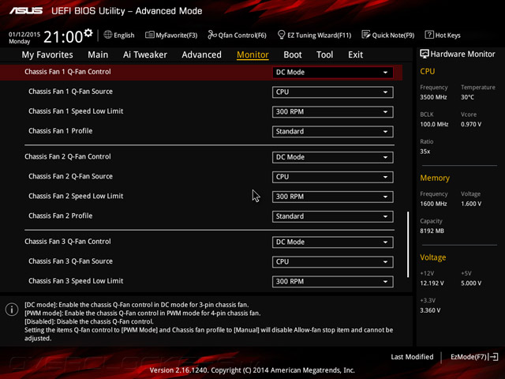This screenshot has width=505, height=379.
Task: Click the 01/12/2015 date text
Action: point(24,34)
